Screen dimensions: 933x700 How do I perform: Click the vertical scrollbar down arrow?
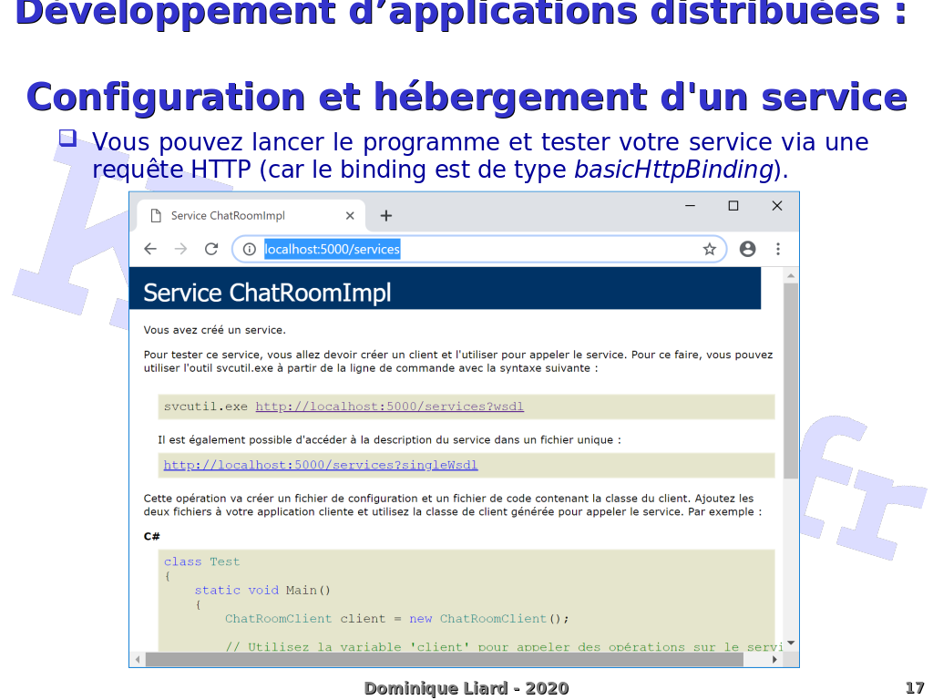click(791, 643)
